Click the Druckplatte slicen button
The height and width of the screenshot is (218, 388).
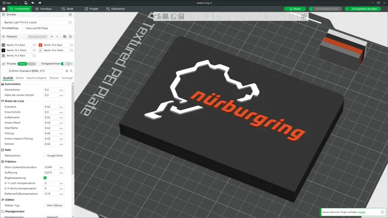tap(327, 9)
